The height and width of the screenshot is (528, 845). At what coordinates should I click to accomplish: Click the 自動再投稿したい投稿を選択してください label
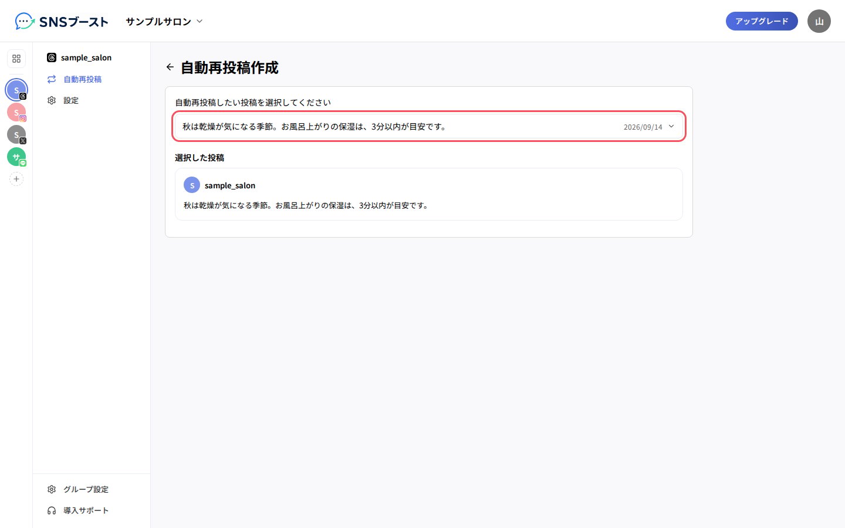[253, 102]
